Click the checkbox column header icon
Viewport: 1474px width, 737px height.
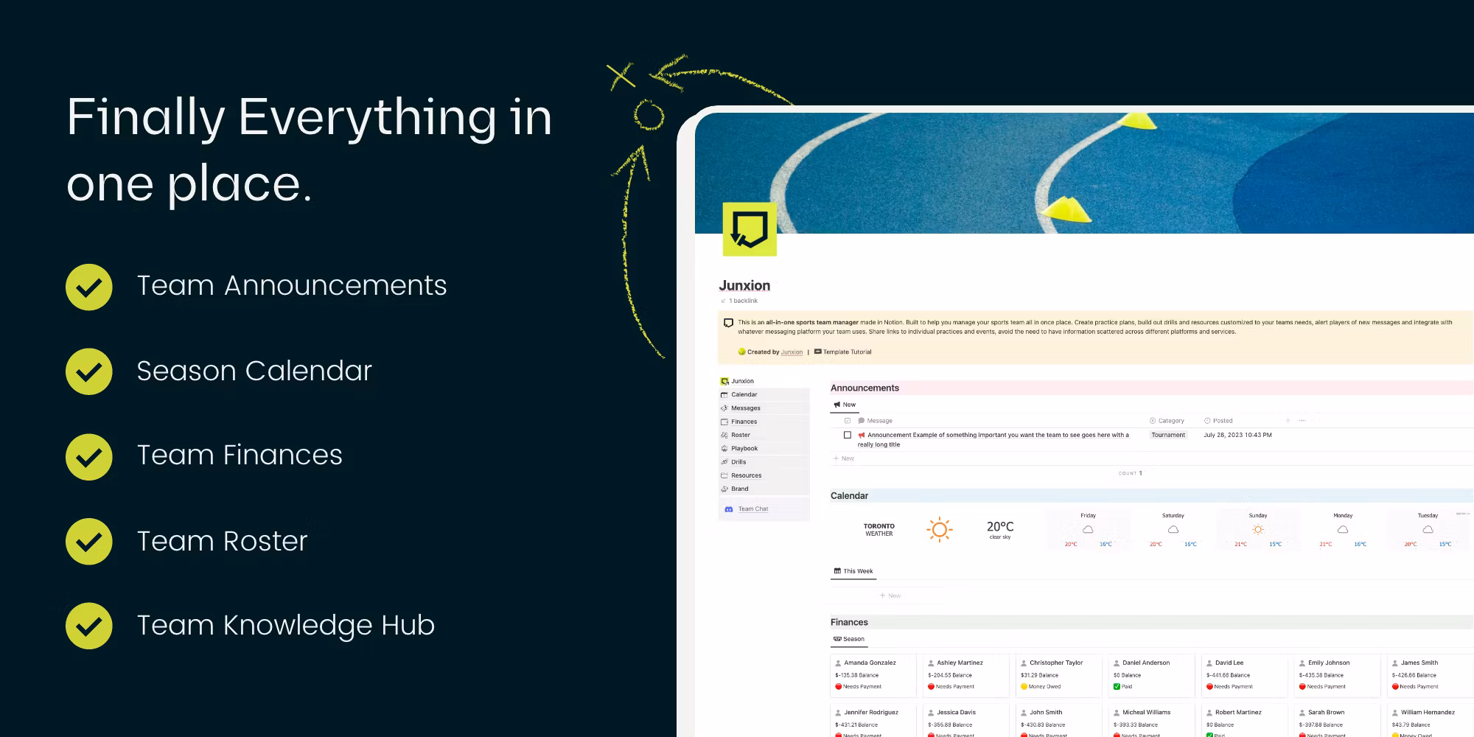point(848,421)
